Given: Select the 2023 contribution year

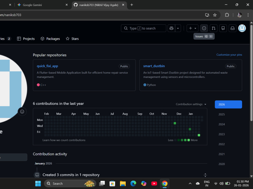Looking at the screenshot, I should [x=222, y=134].
